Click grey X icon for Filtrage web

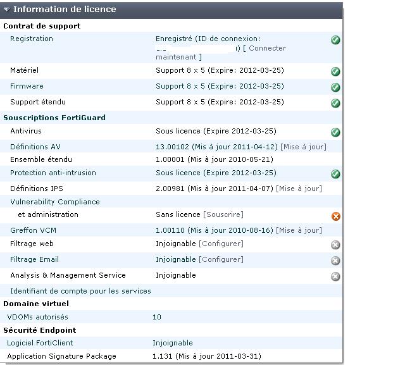[335, 245]
